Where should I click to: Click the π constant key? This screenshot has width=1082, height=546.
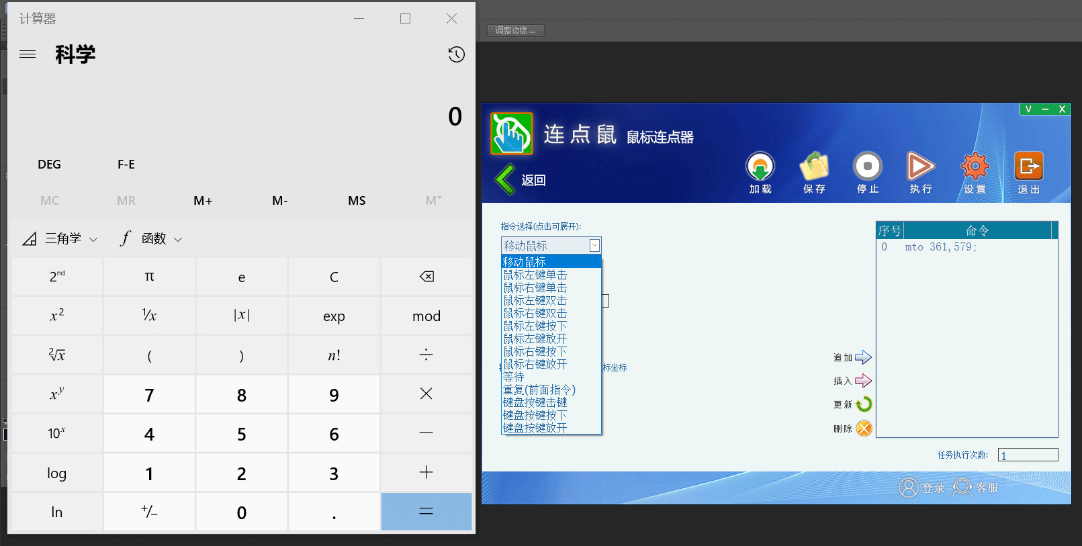click(x=149, y=277)
